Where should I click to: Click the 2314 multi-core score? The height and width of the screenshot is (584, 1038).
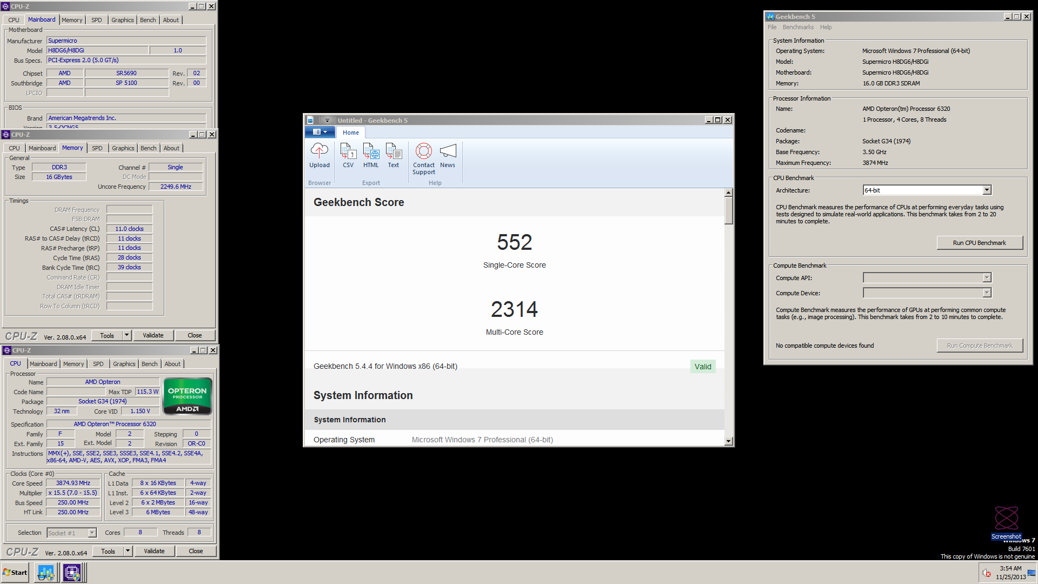(x=514, y=309)
